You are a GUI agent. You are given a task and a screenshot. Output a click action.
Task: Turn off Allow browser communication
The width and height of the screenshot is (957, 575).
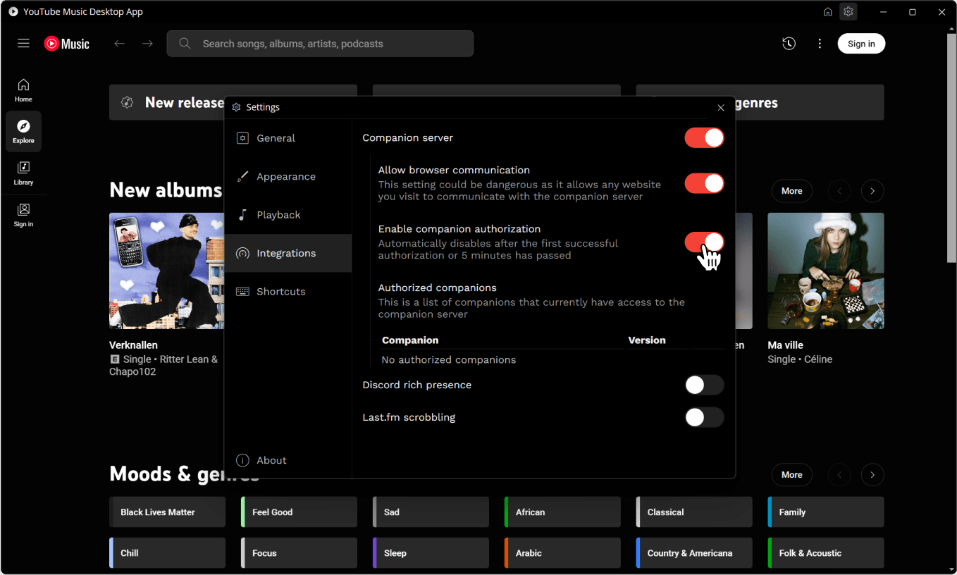704,183
